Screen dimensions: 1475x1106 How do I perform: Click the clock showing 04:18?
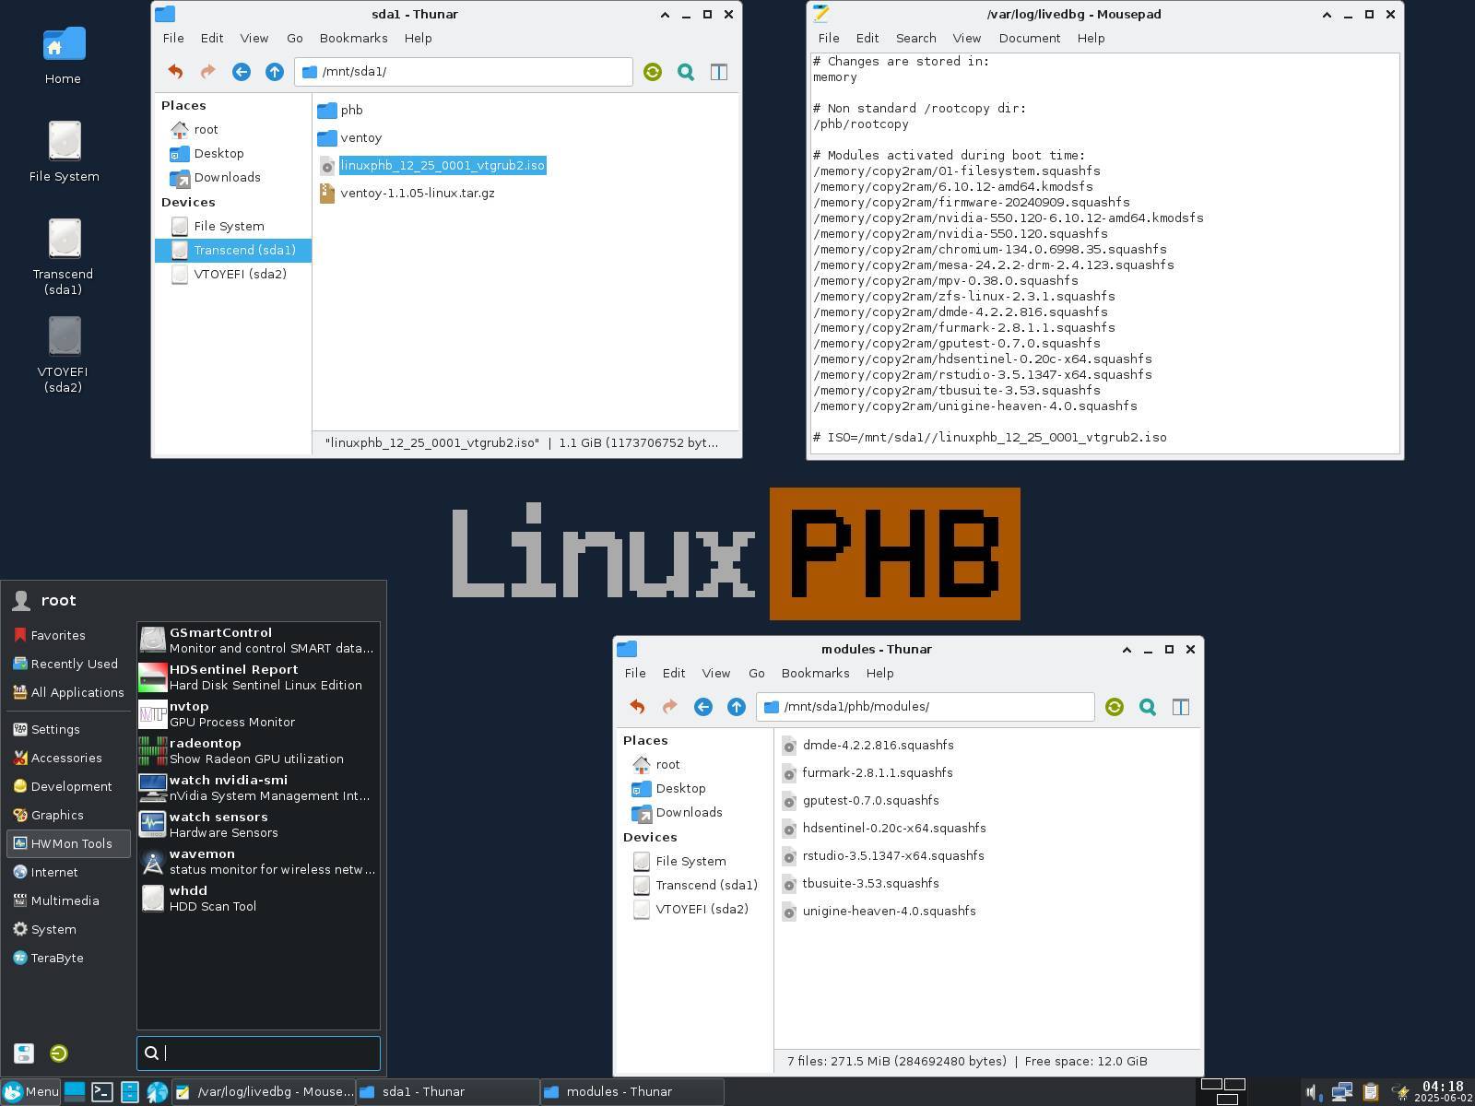tap(1443, 1092)
